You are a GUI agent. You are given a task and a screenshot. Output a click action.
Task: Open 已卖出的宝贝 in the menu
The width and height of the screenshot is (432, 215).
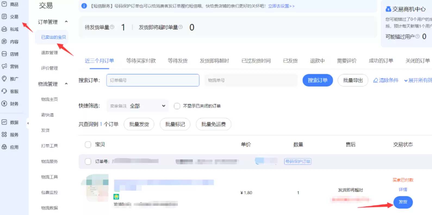[53, 37]
